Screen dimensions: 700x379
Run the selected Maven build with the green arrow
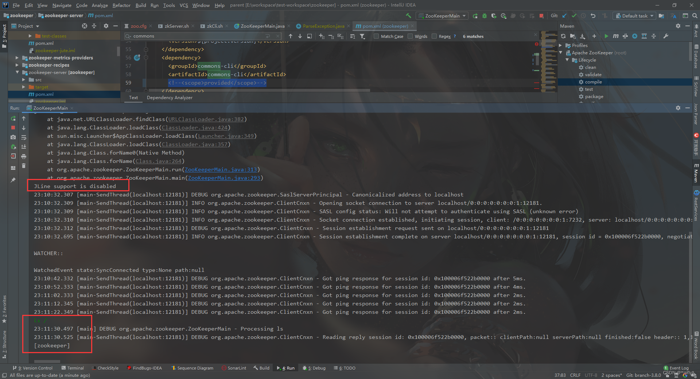coord(606,36)
